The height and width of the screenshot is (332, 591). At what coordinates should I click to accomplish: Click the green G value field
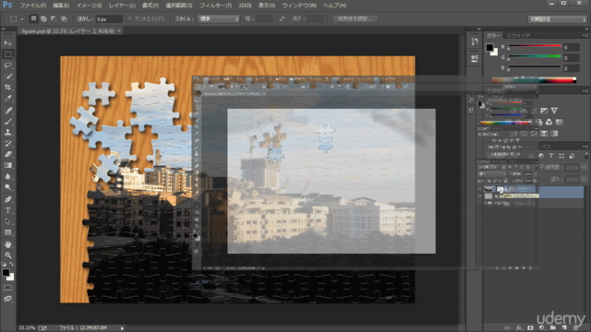pos(572,58)
